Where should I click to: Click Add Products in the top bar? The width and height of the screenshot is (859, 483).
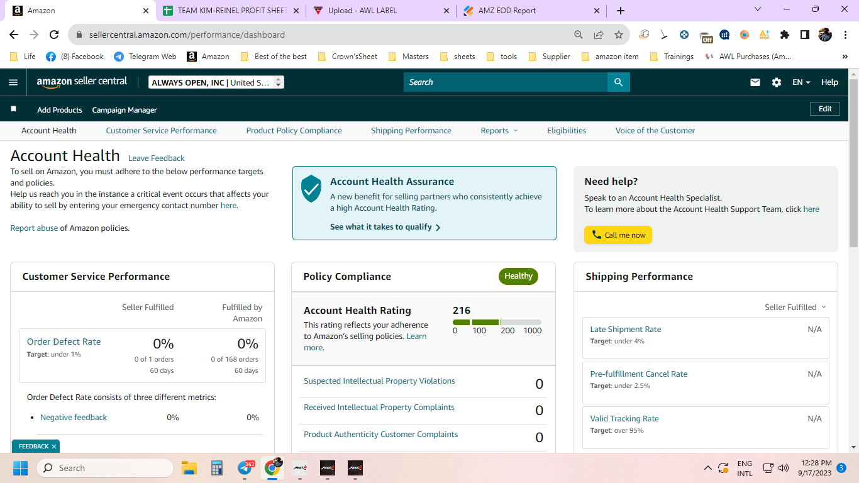(x=60, y=110)
